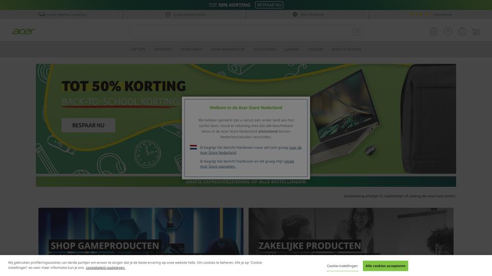Click 'Welkom in de Acer Store Nederland' heading
This screenshot has height=276, width=492.
pyautogui.click(x=245, y=108)
